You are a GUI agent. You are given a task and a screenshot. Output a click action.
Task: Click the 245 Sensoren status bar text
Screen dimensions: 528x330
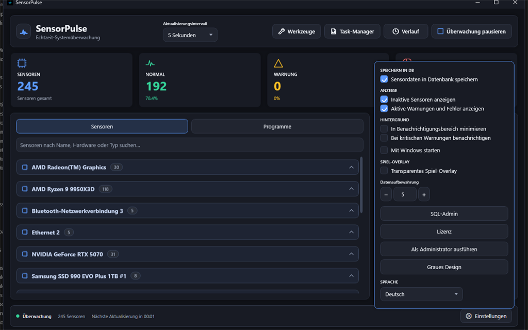(x=71, y=316)
